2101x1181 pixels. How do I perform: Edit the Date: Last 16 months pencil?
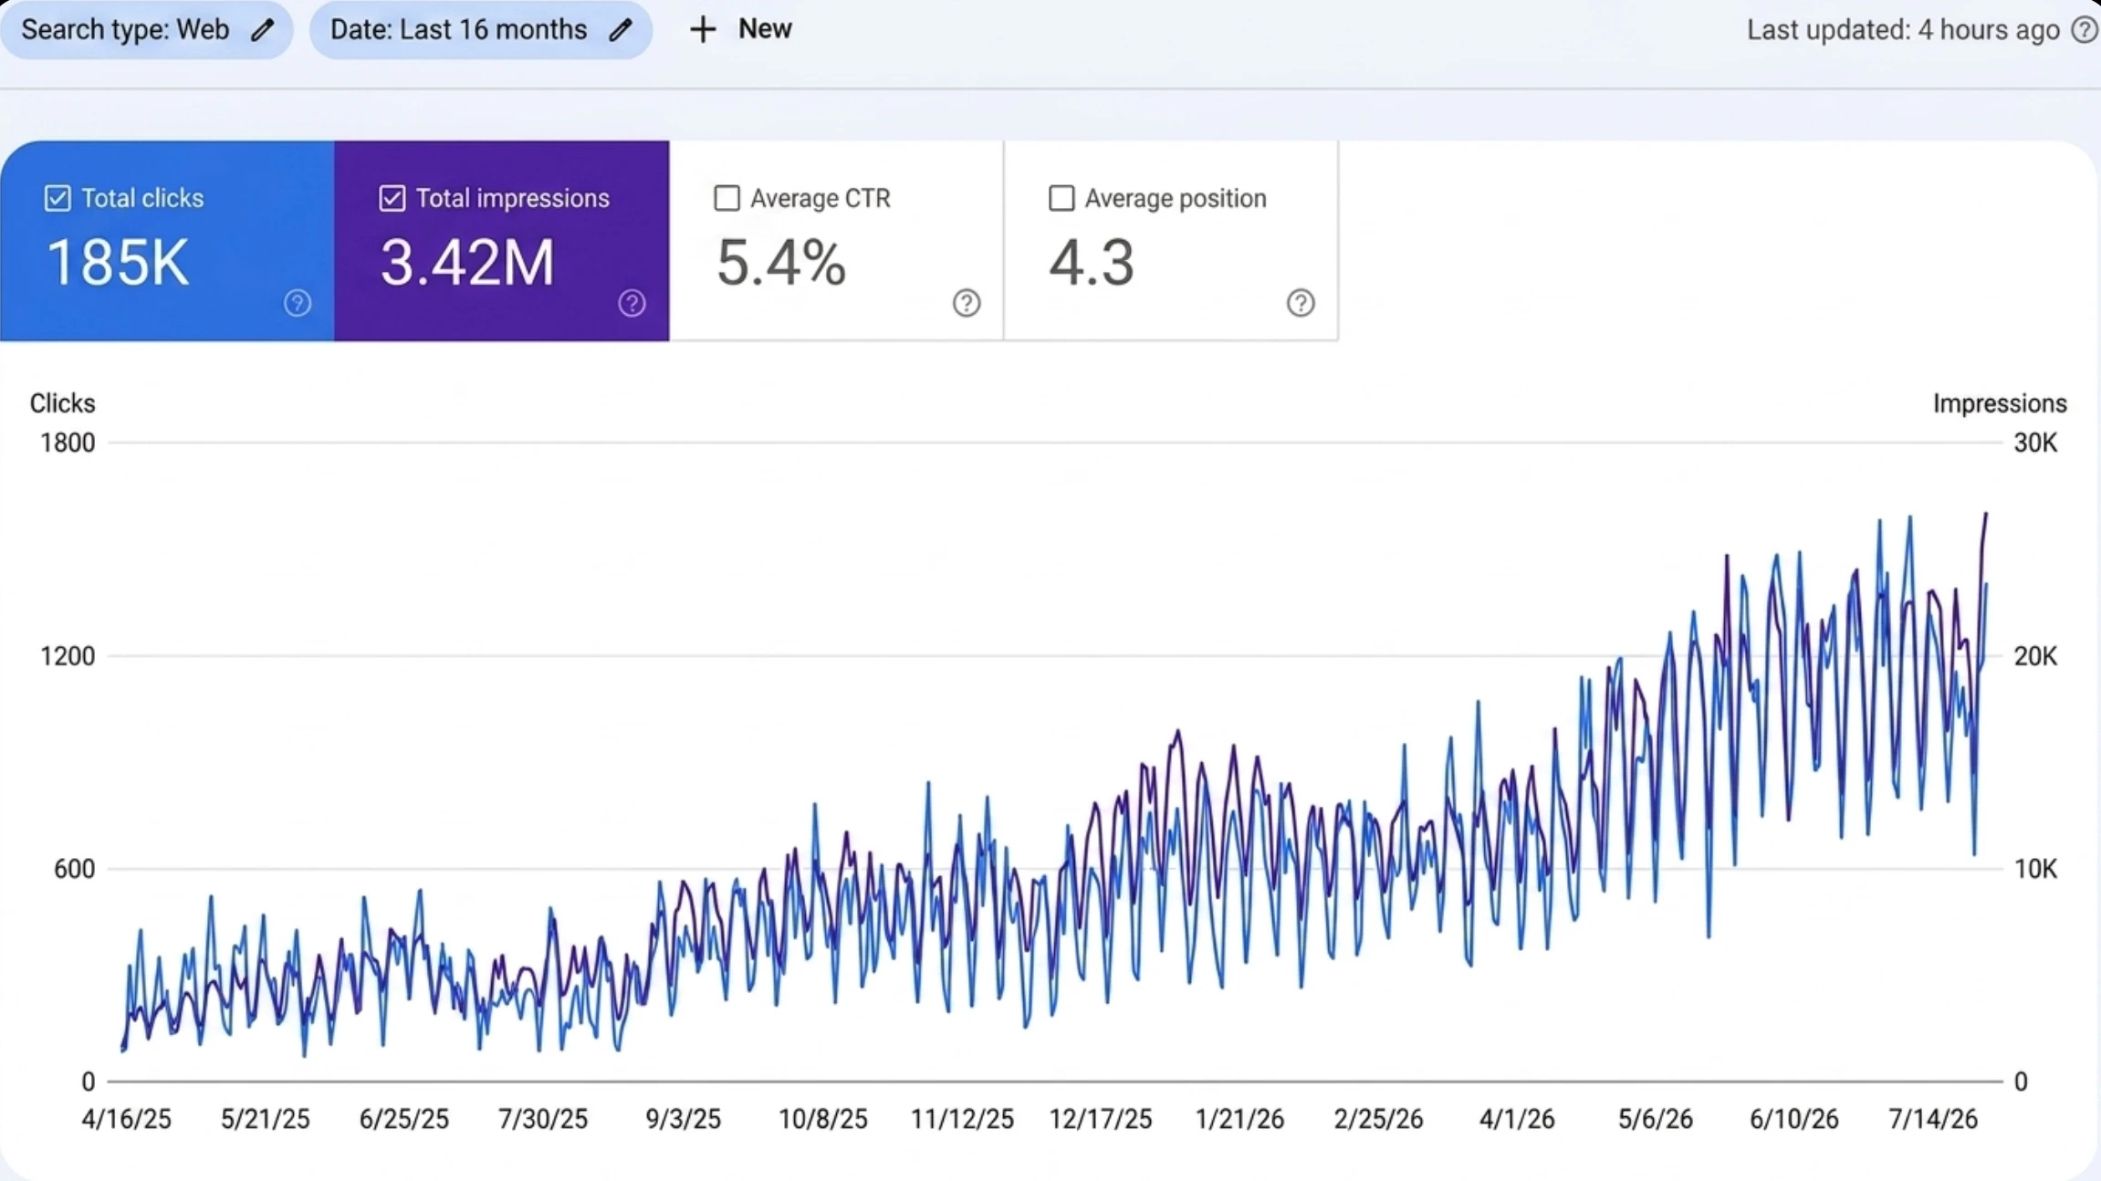click(x=621, y=30)
